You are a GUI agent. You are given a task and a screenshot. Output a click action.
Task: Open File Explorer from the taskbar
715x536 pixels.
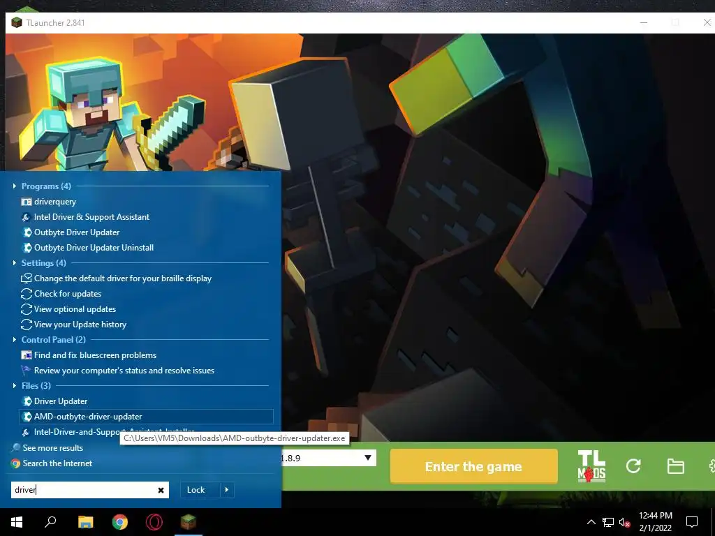pos(85,522)
